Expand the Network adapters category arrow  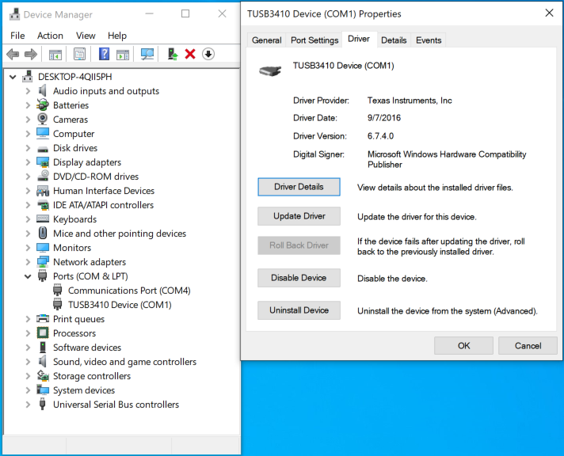28,262
